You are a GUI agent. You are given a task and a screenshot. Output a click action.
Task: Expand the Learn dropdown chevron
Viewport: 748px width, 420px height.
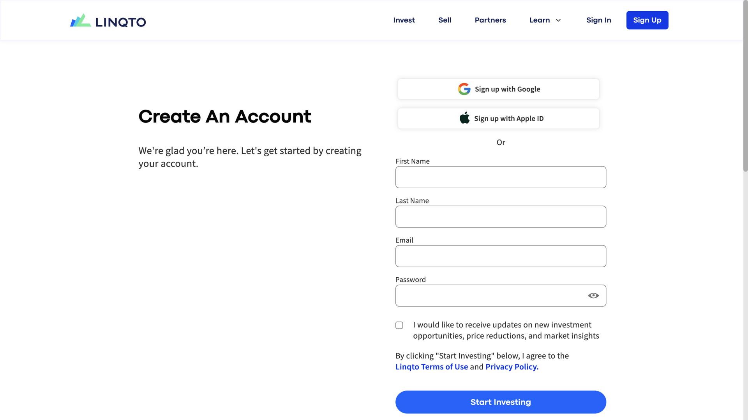(558, 20)
